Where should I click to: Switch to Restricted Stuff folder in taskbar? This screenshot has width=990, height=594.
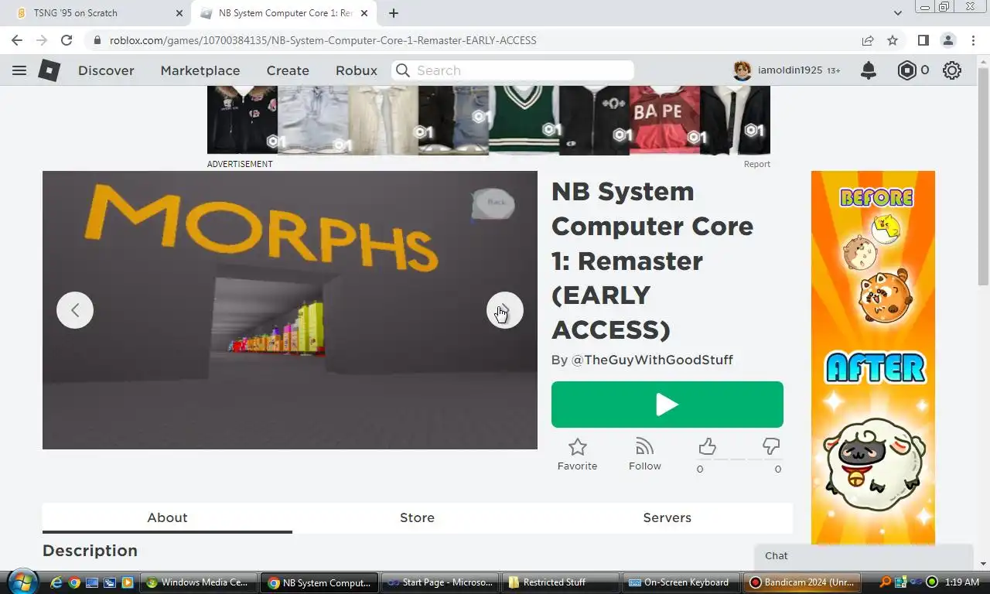click(x=560, y=582)
